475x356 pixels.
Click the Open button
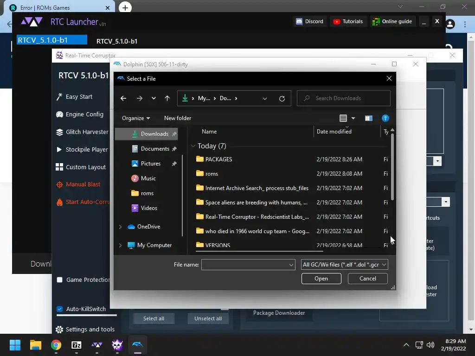pos(321,279)
